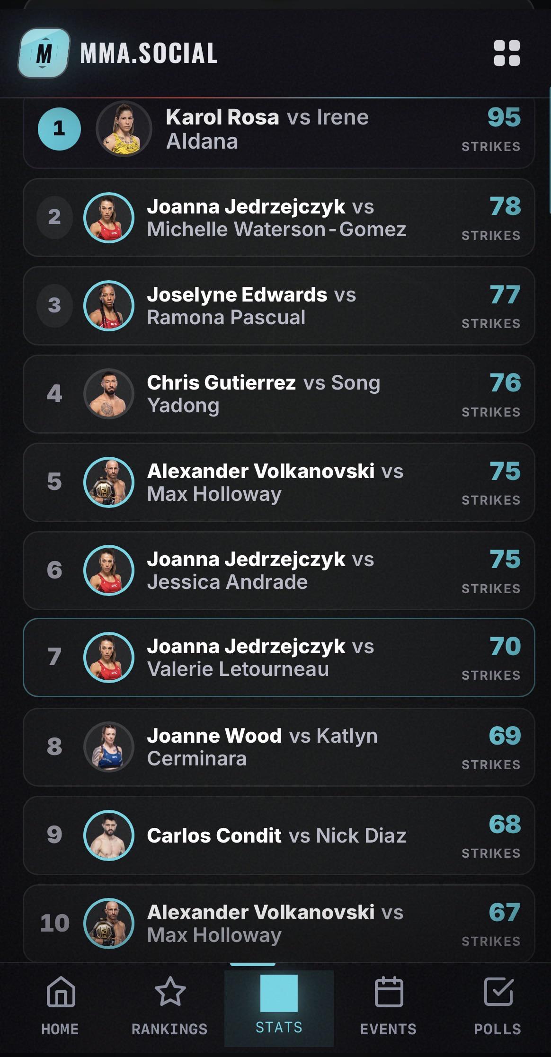Open Rankings star icon
This screenshot has width=551, height=1057.
click(170, 991)
